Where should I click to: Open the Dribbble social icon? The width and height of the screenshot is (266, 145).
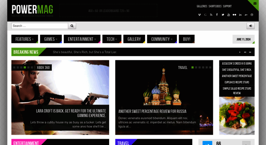252,15
